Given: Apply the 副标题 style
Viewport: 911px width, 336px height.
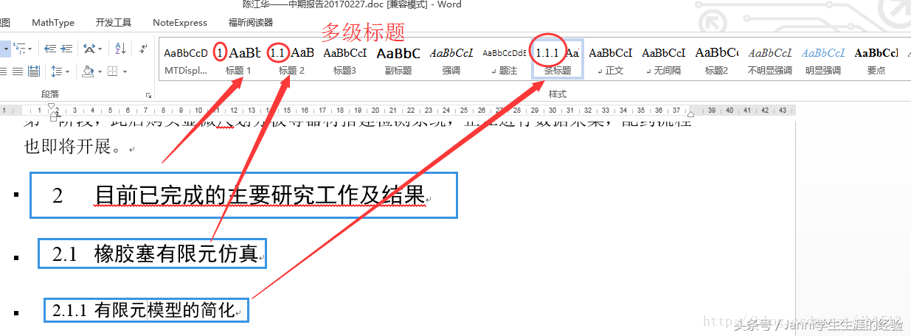Looking at the screenshot, I should 398,60.
